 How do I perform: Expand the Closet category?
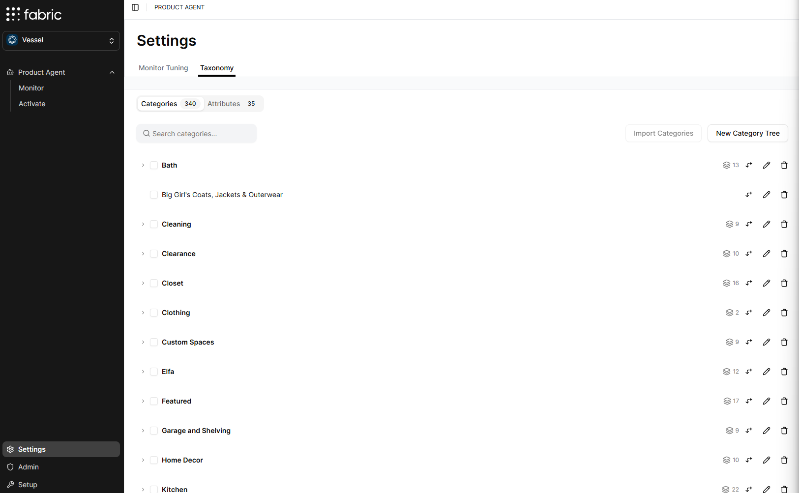tap(143, 283)
